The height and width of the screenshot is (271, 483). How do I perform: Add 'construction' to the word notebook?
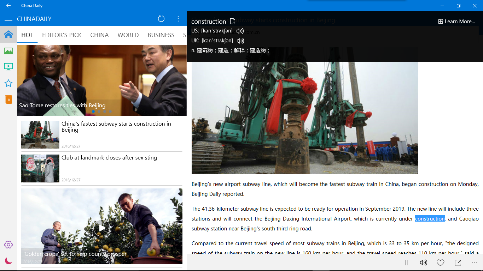tap(233, 22)
